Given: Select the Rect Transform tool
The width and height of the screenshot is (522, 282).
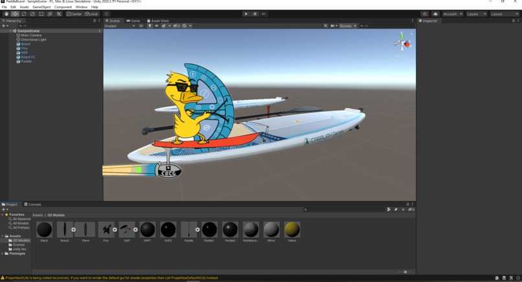Looking at the screenshot, I should click(x=41, y=14).
